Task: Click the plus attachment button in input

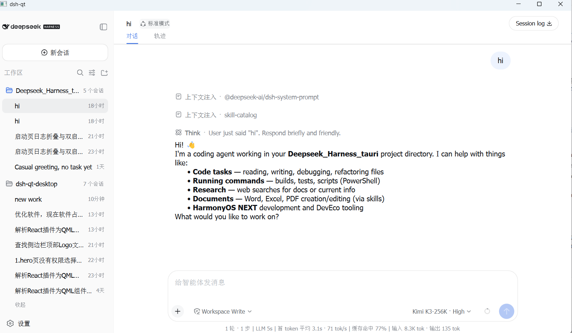Action: 178,311
